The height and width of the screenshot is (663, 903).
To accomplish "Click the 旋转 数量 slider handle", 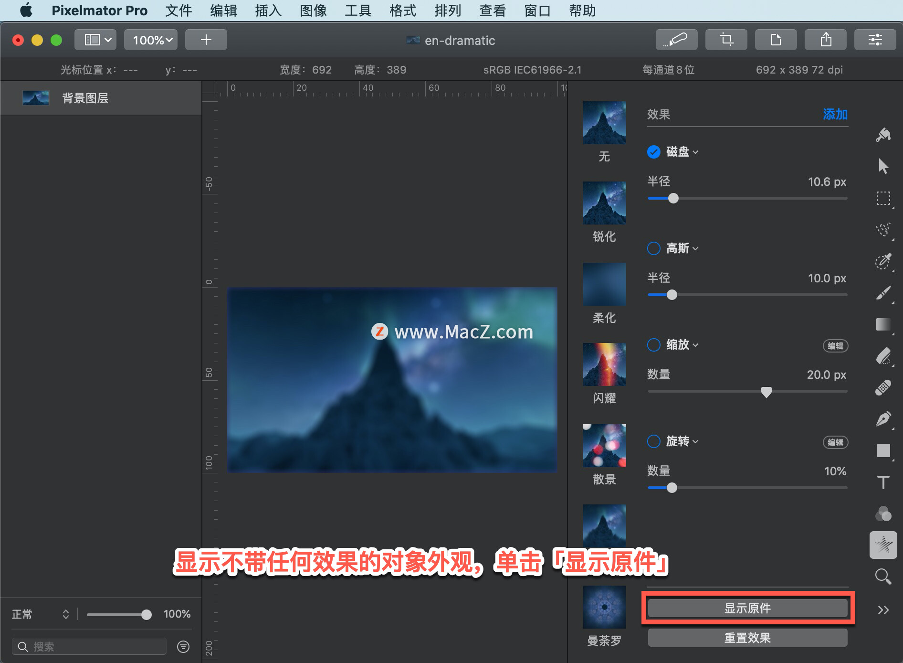I will click(672, 488).
